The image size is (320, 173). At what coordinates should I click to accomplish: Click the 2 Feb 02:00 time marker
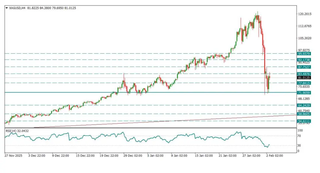coord(274,155)
